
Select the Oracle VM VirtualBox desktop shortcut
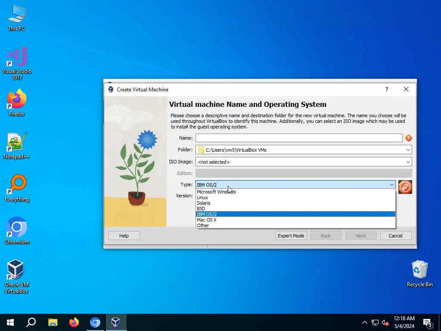coord(16,276)
